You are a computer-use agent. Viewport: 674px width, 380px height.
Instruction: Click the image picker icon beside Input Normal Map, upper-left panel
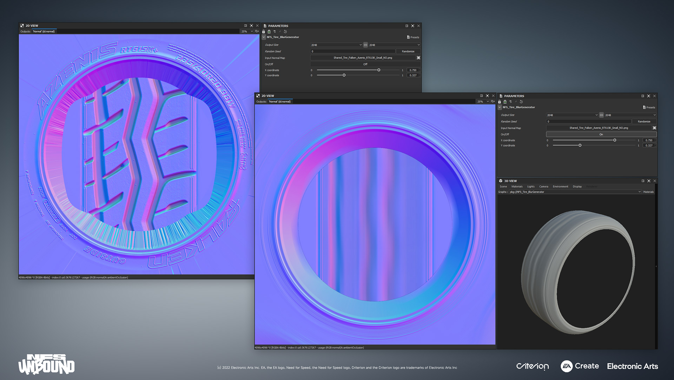pos(418,58)
